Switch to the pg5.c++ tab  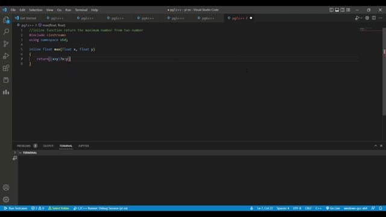178,18
